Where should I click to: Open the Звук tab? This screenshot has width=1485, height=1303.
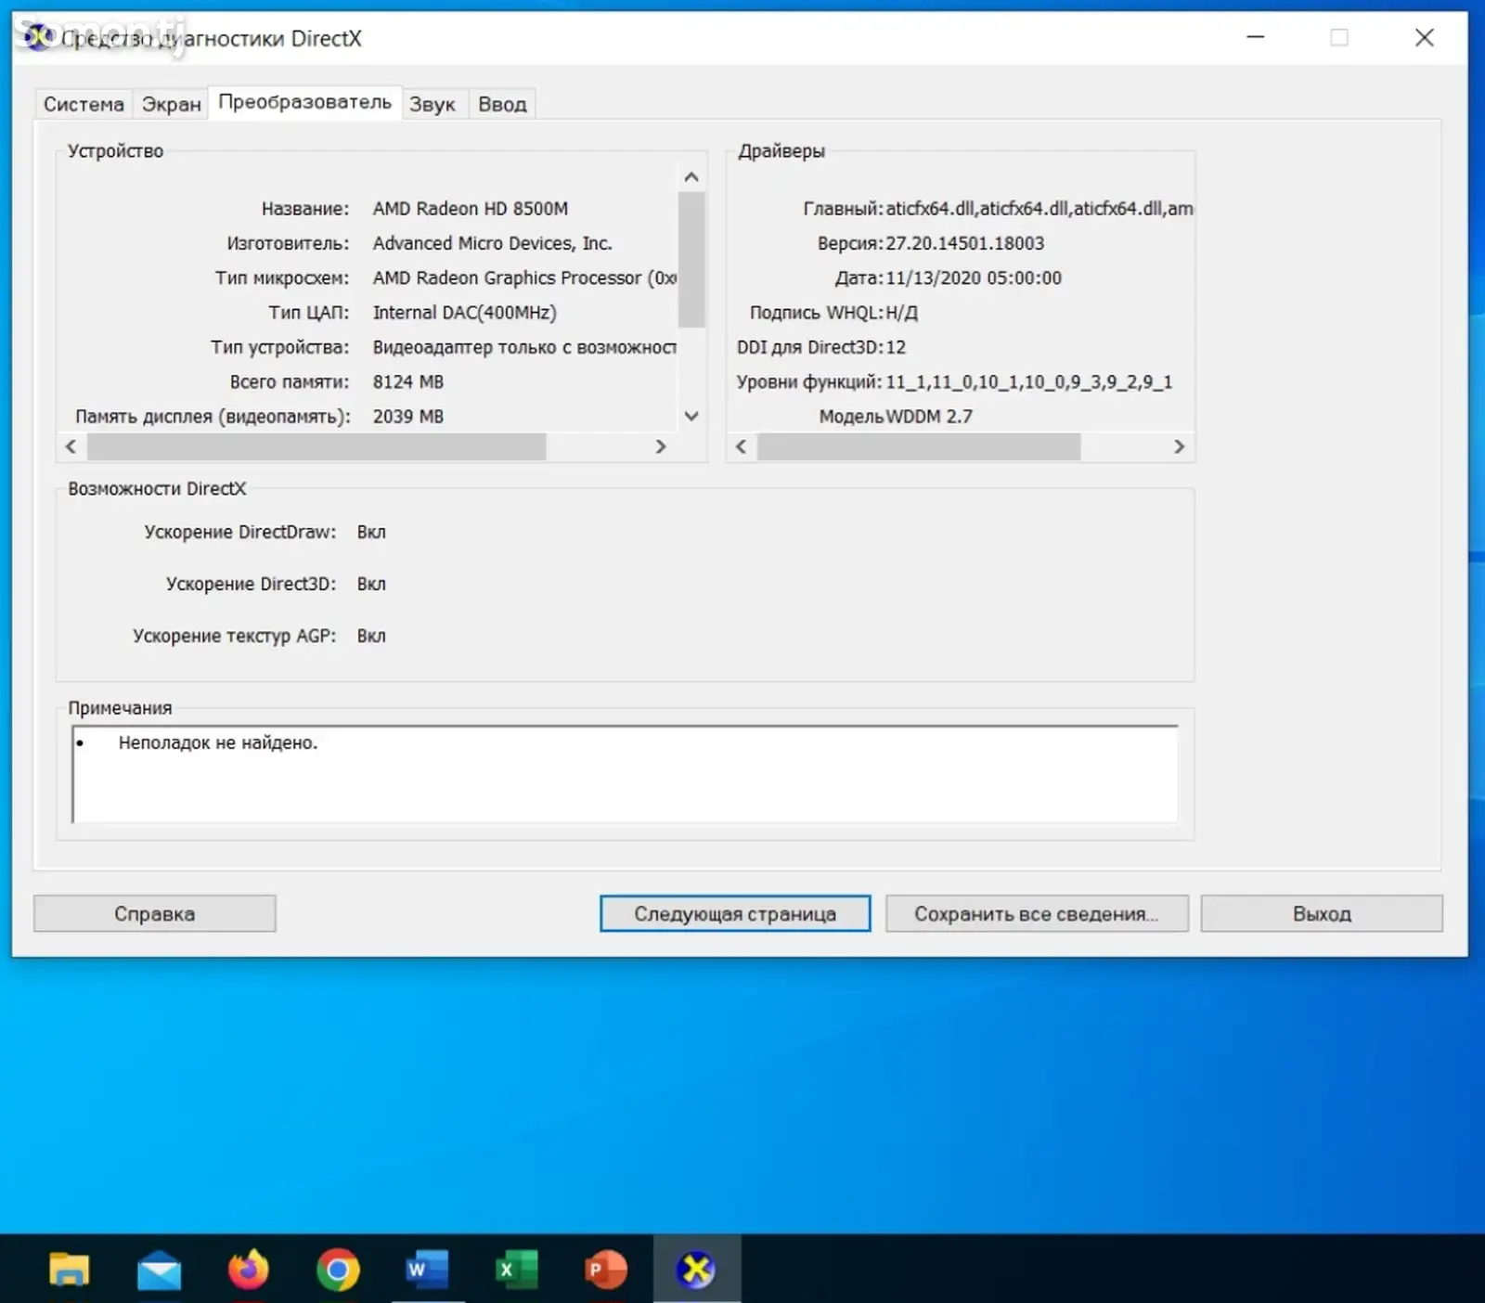tap(433, 104)
